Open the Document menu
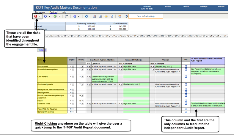This screenshot has width=234, height=135. click(x=40, y=12)
